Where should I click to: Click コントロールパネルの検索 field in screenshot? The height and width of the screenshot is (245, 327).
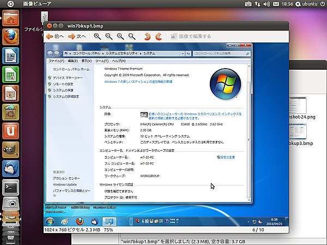click(x=221, y=53)
